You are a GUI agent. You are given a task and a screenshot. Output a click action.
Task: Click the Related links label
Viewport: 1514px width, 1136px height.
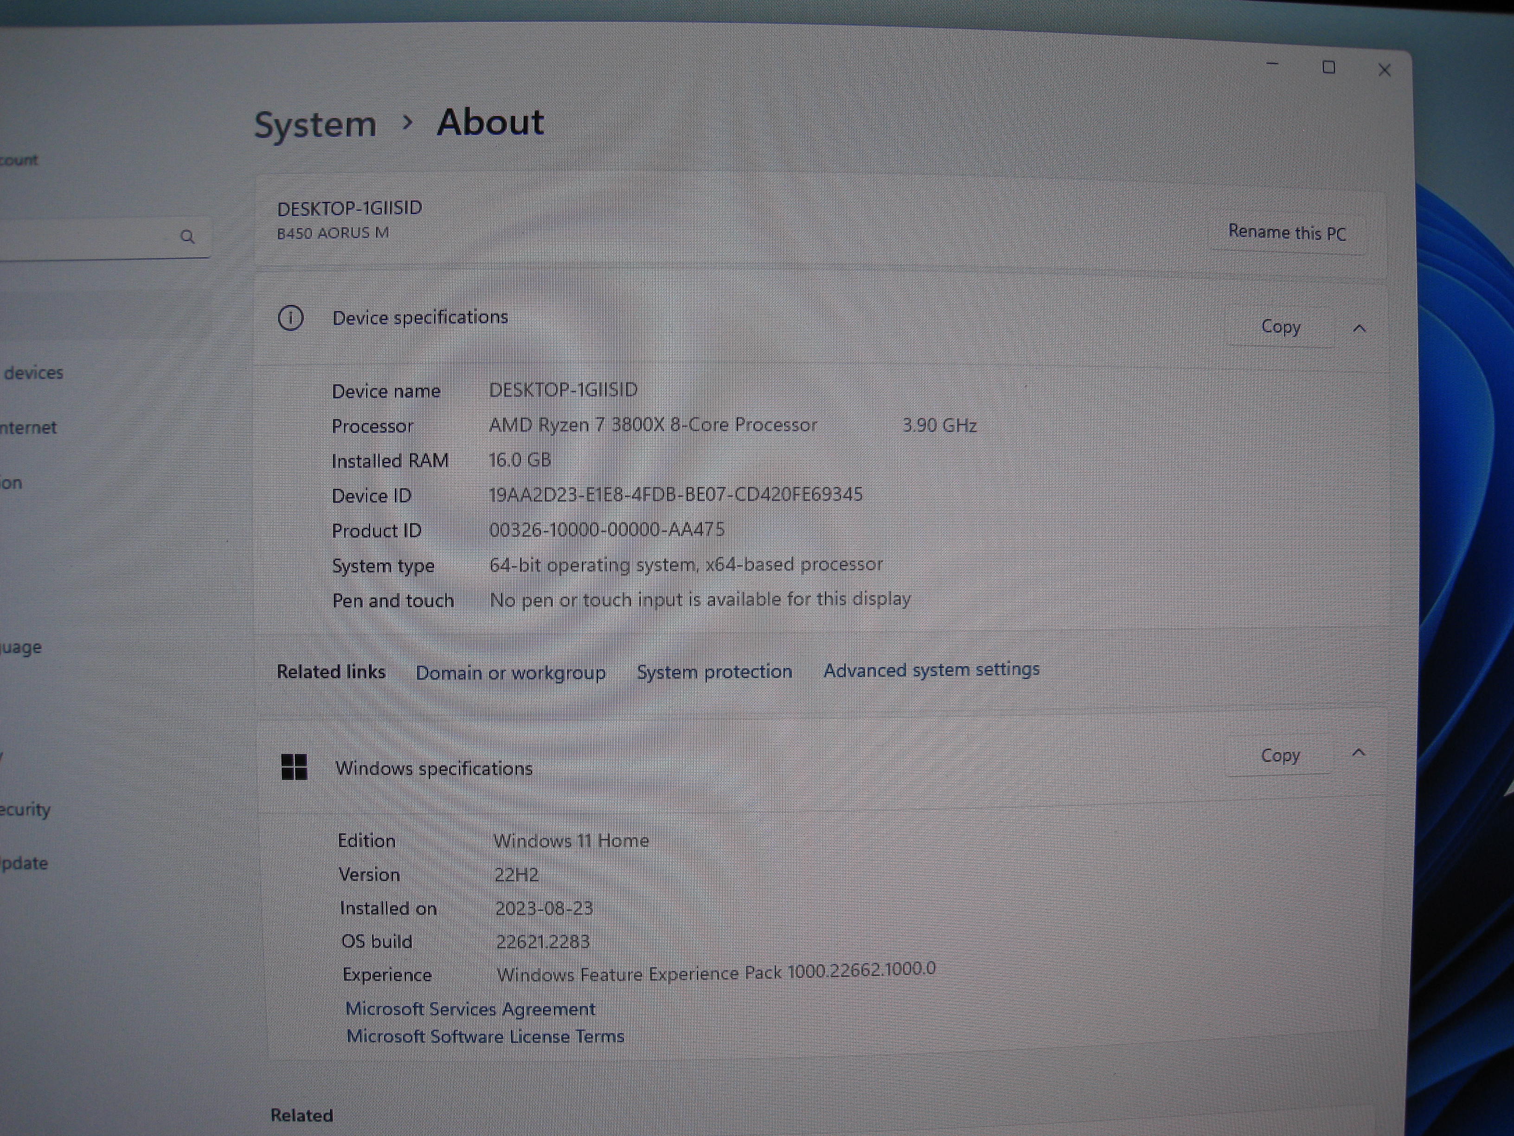pos(331,672)
